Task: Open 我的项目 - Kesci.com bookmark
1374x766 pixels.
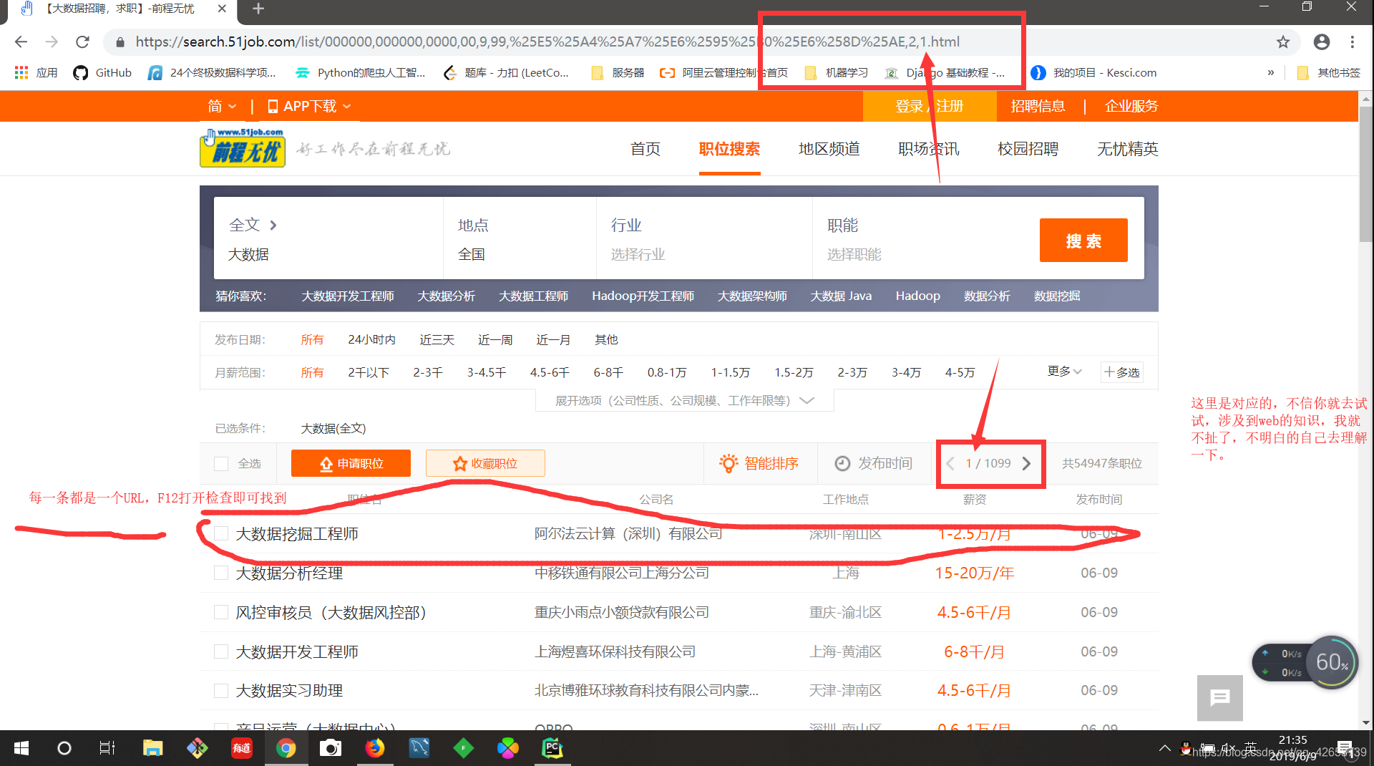Action: 1093,72
